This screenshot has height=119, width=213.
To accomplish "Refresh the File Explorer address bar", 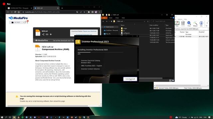I will click(x=148, y=21).
